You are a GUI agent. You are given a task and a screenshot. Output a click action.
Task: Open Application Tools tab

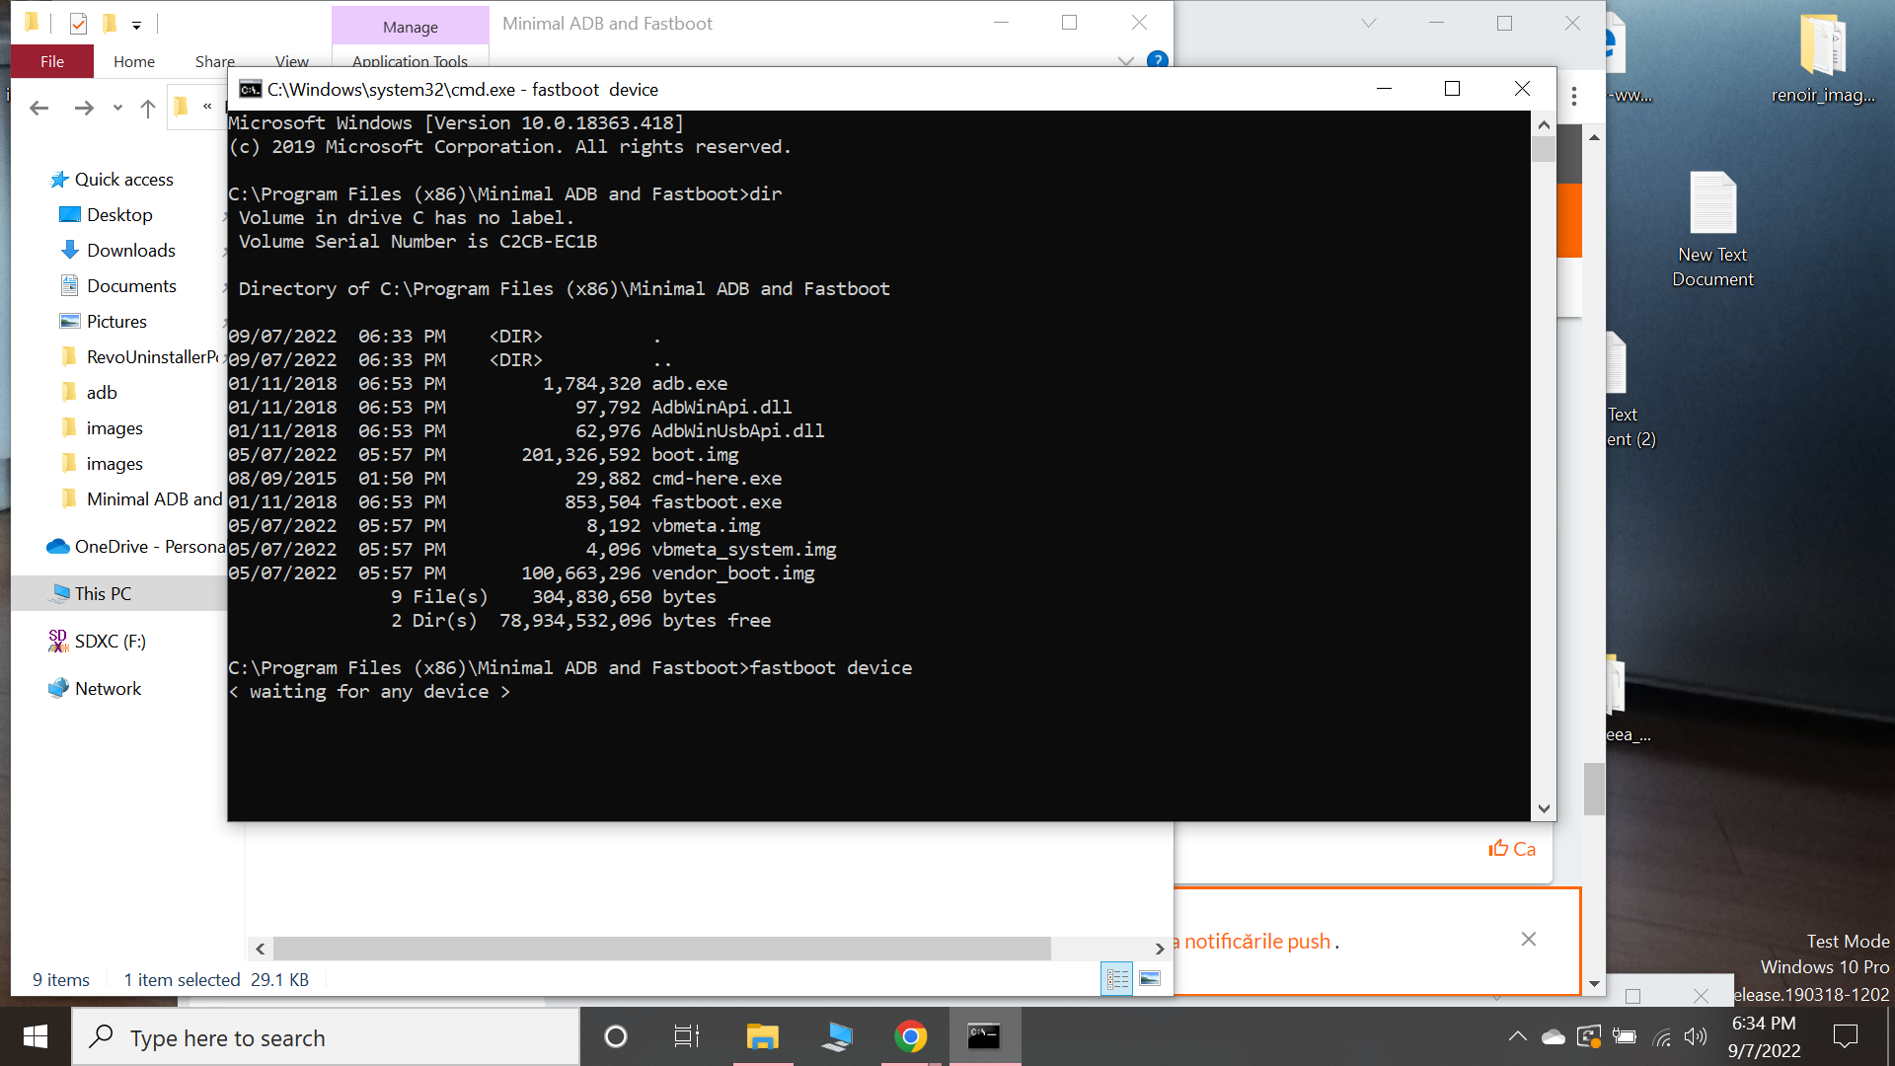(410, 61)
